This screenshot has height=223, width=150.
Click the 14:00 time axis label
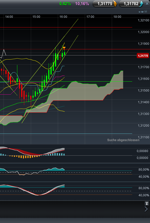[x=9, y=17]
